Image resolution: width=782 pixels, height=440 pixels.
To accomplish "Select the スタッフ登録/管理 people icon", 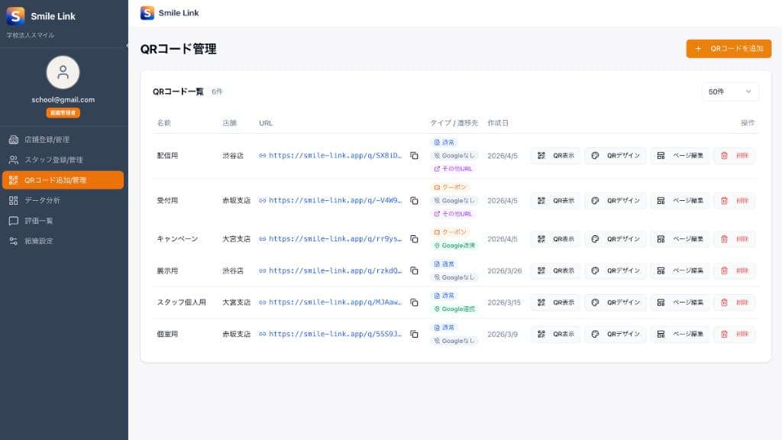I will coord(13,160).
